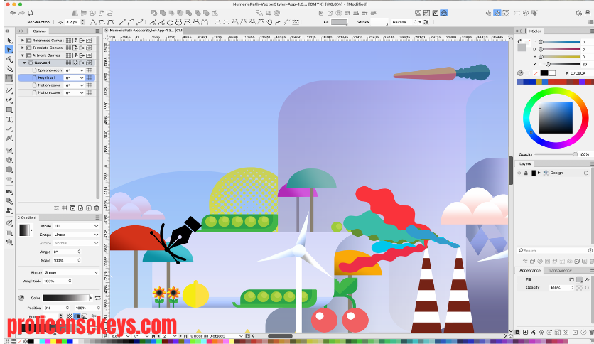Click gradient Color bar in Gradient panel
This screenshot has width=594, height=344.
tap(67, 298)
